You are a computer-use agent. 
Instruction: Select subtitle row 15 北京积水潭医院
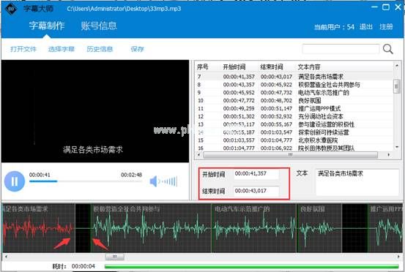coord(294,140)
